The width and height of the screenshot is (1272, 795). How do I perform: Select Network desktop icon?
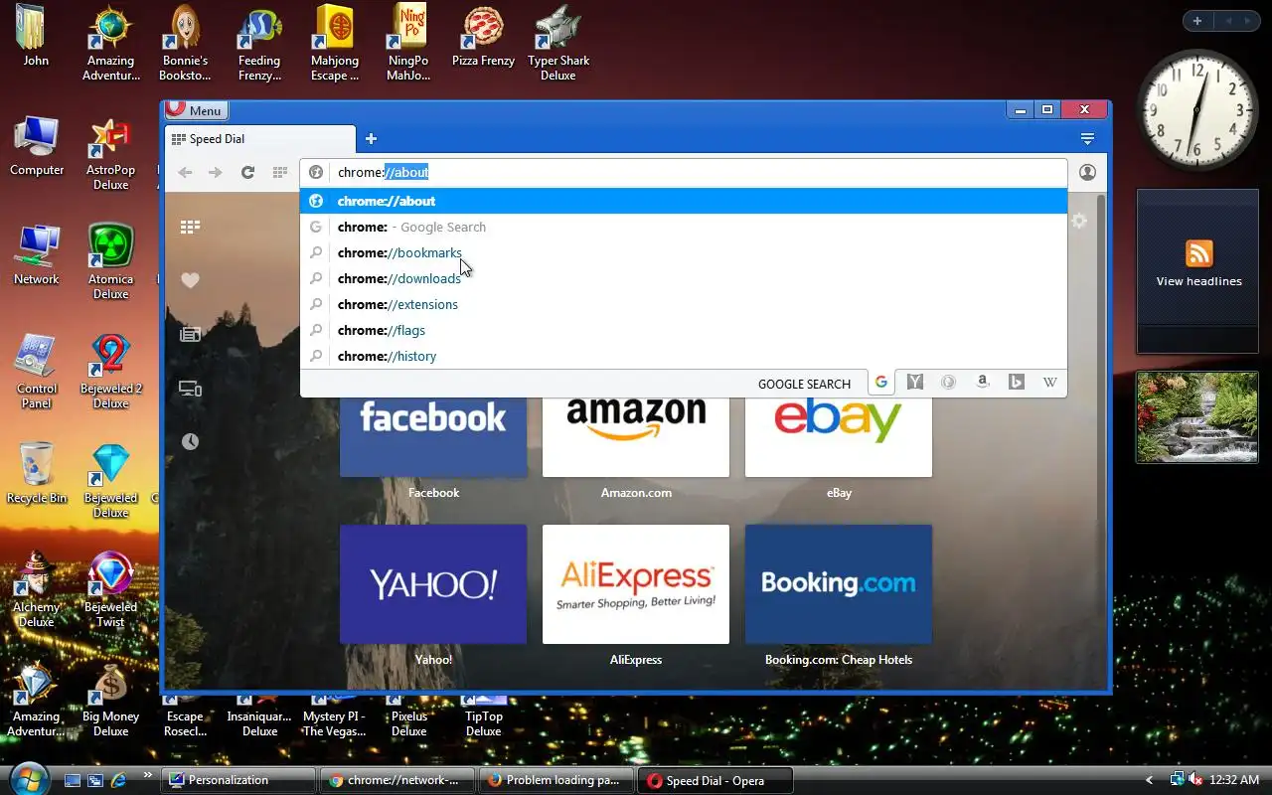[37, 255]
